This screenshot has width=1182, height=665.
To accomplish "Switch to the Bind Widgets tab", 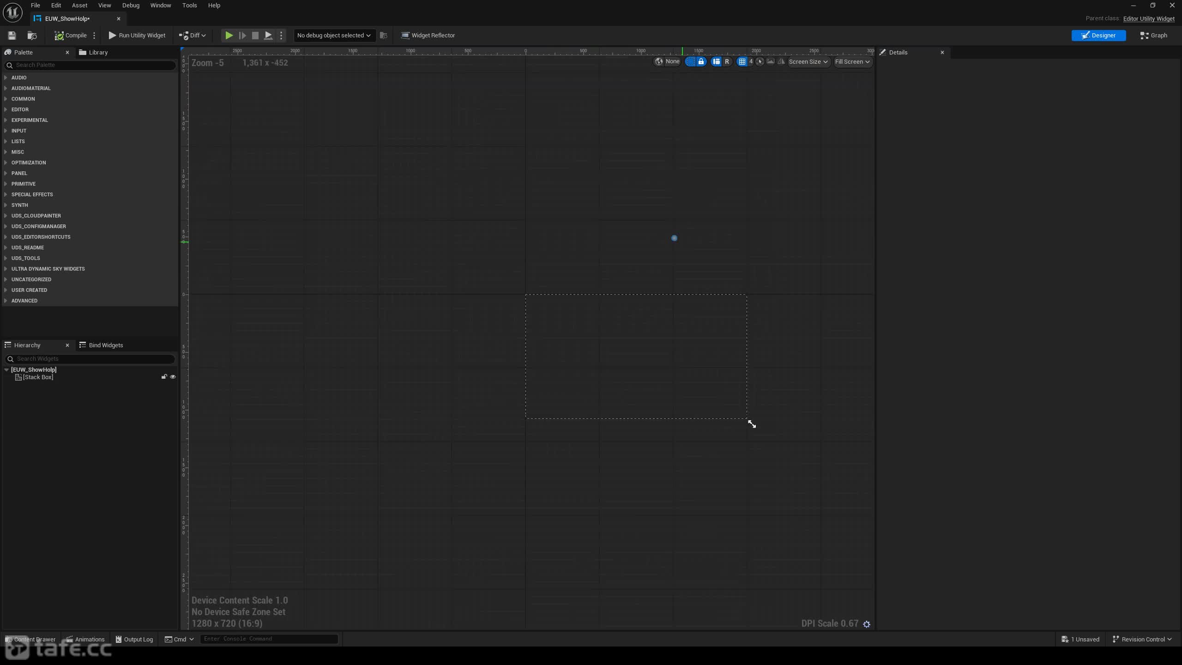I will pyautogui.click(x=101, y=345).
